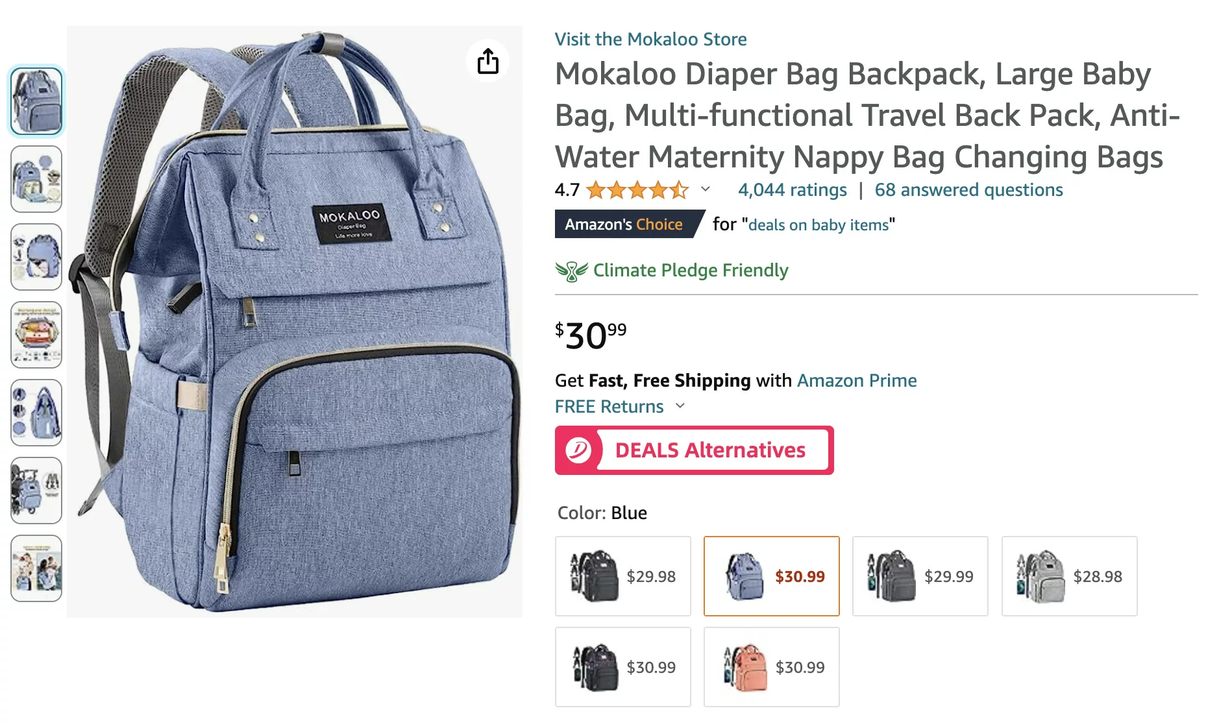Visit the Mokaloo Store link
The image size is (1219, 728).
point(650,40)
